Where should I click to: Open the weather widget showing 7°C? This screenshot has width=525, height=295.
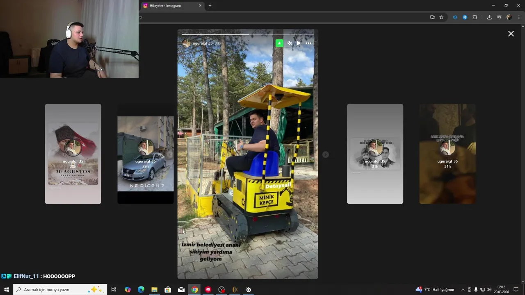click(x=435, y=290)
